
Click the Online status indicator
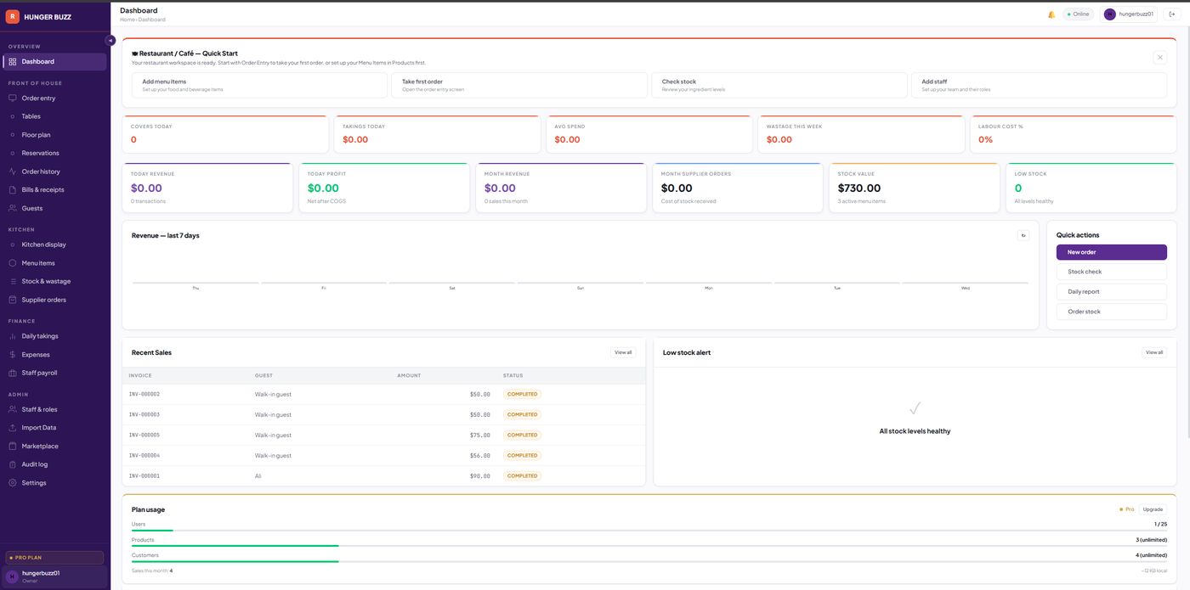tap(1078, 14)
